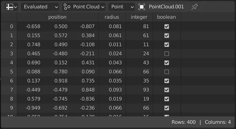Click the Point Cloud component type icon

tap(67, 7)
